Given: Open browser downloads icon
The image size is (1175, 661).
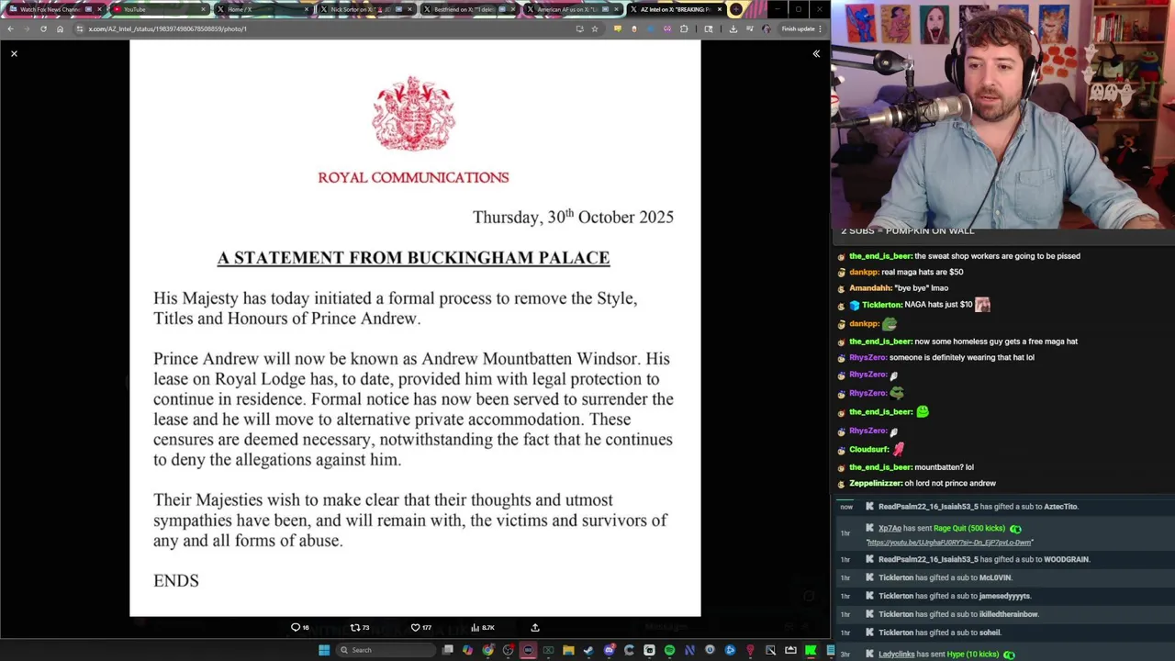Looking at the screenshot, I should pos(733,28).
